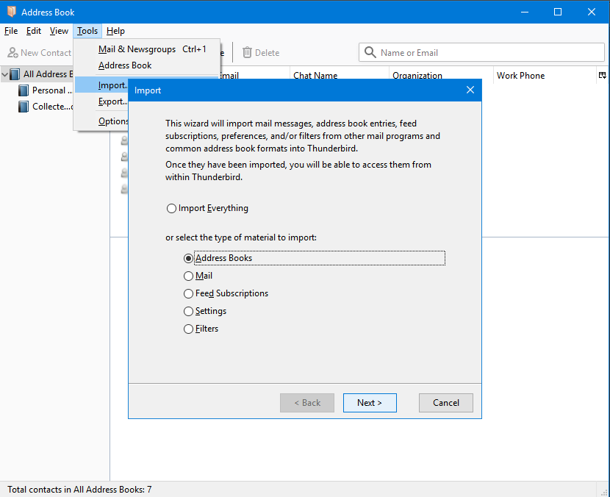Click 'Total contacts in All Address Books: 7' status
The height and width of the screenshot is (497, 610).
point(79,489)
